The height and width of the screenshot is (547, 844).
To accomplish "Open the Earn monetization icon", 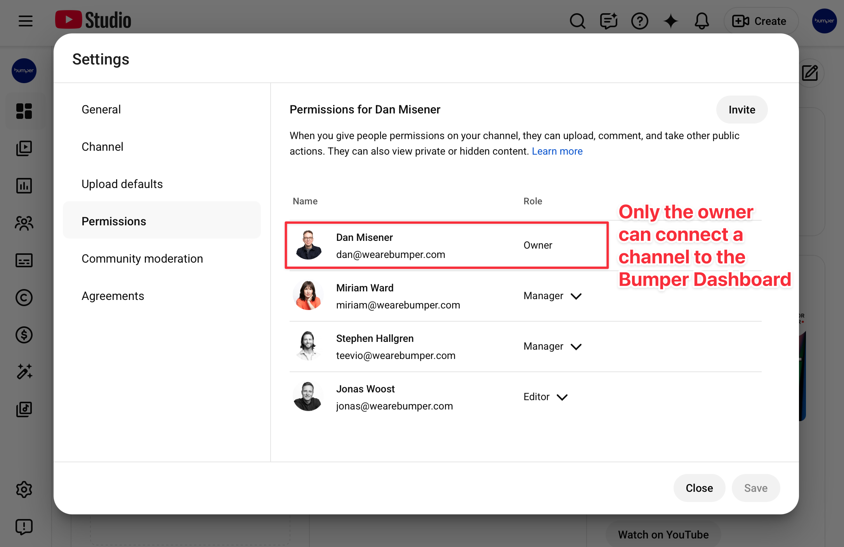I will click(24, 335).
